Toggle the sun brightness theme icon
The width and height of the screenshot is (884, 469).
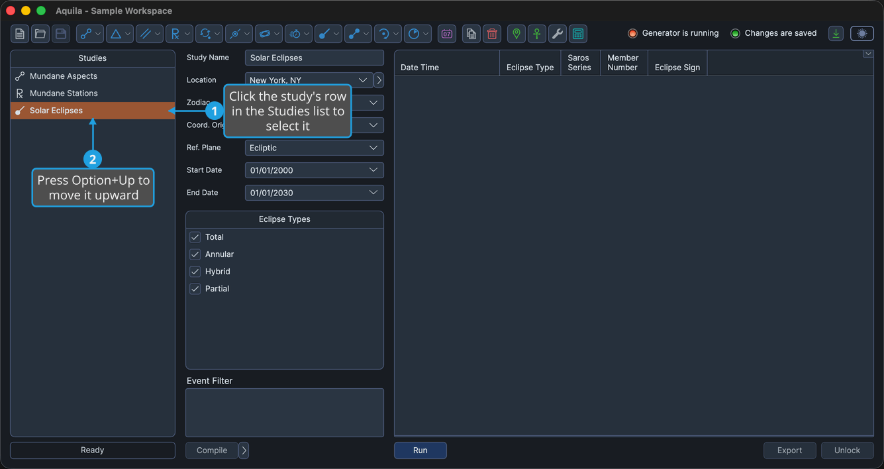862,34
